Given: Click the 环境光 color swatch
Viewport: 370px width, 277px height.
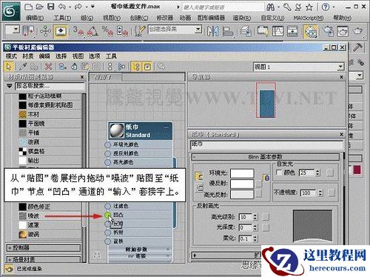Looking at the screenshot, I should (242, 173).
